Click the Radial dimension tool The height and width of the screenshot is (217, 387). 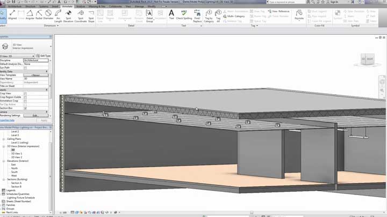pos(38,14)
